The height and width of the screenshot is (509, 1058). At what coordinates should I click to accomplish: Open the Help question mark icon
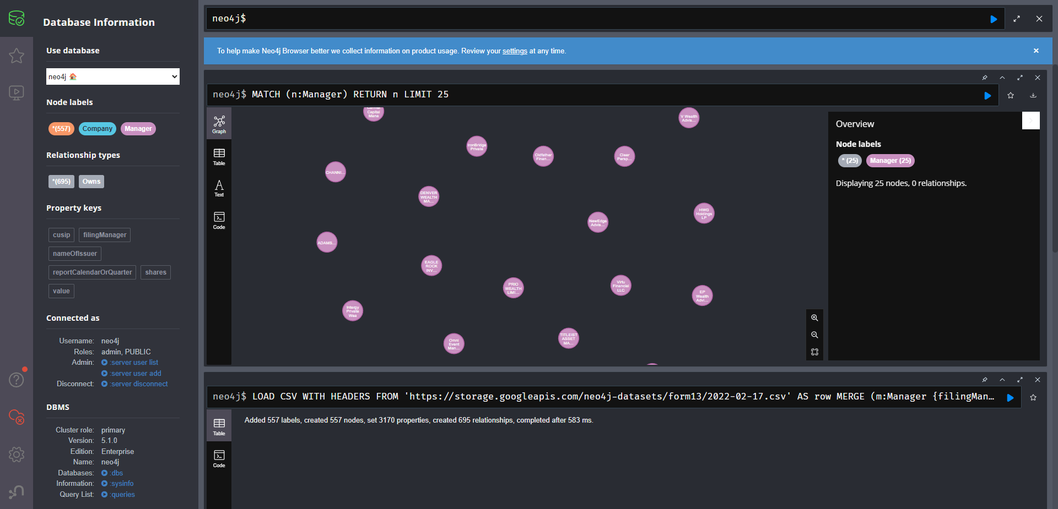tap(17, 379)
